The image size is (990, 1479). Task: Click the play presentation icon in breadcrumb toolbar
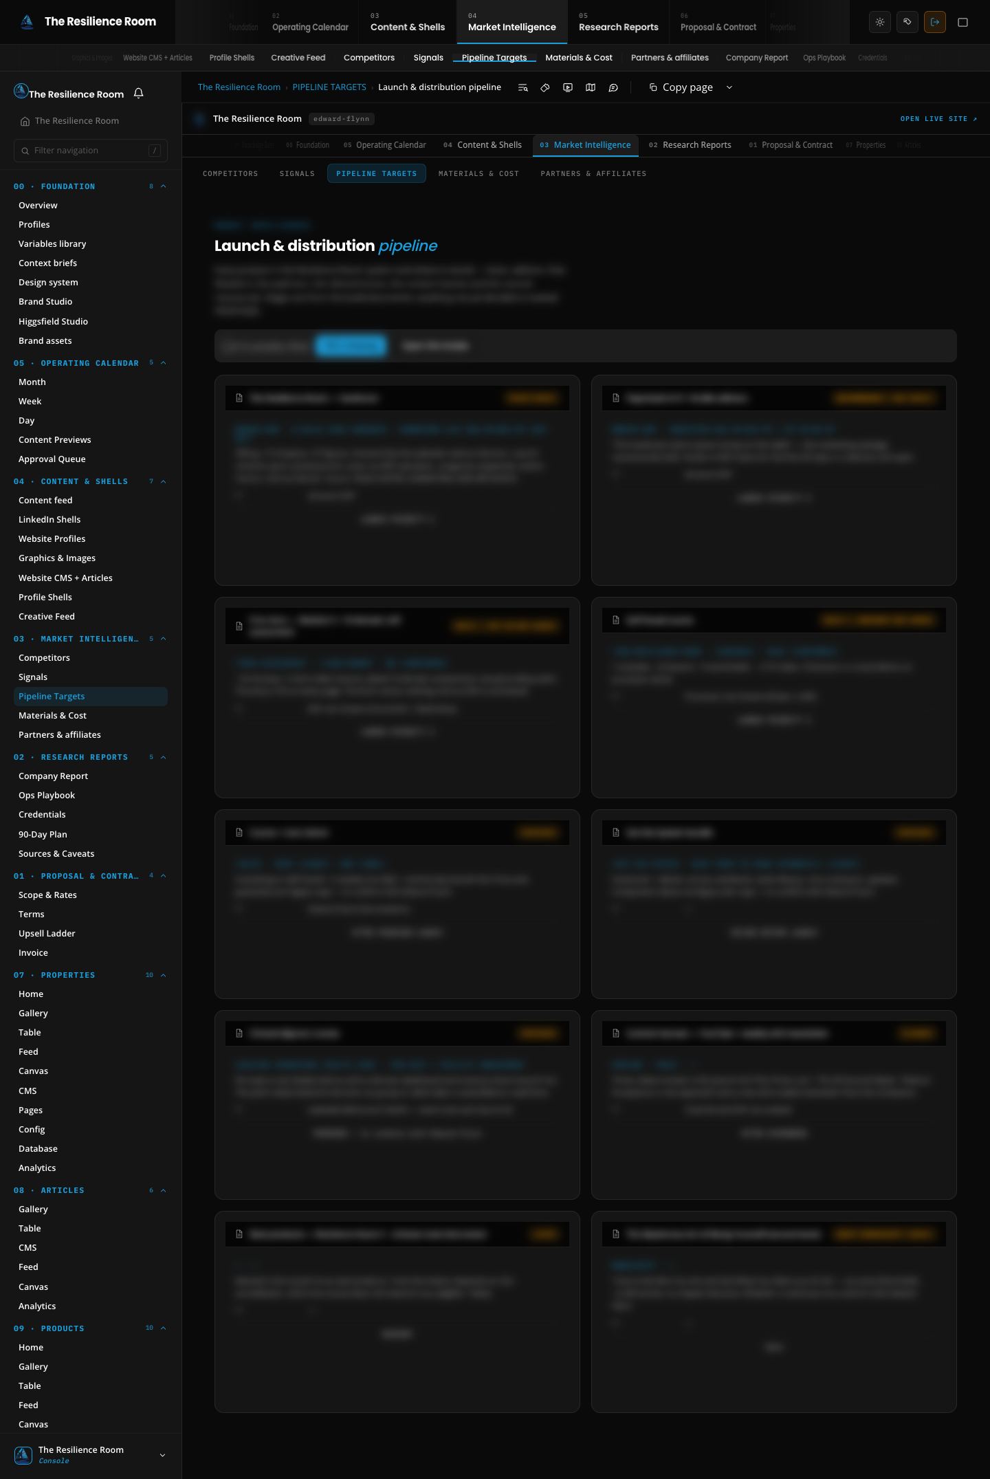pyautogui.click(x=568, y=87)
